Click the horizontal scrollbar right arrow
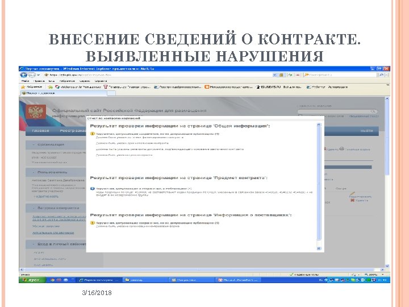This screenshot has height=307, width=409. coord(382,269)
